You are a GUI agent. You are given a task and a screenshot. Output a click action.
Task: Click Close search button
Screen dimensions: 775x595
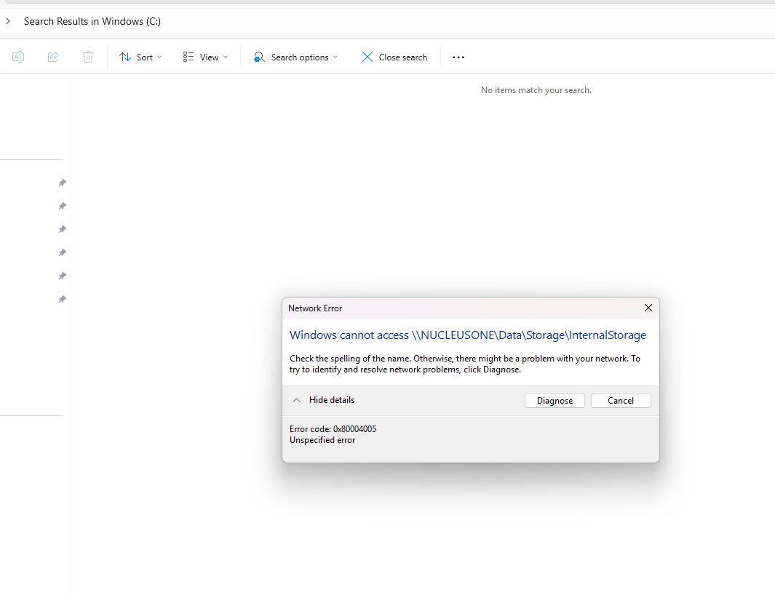click(394, 57)
